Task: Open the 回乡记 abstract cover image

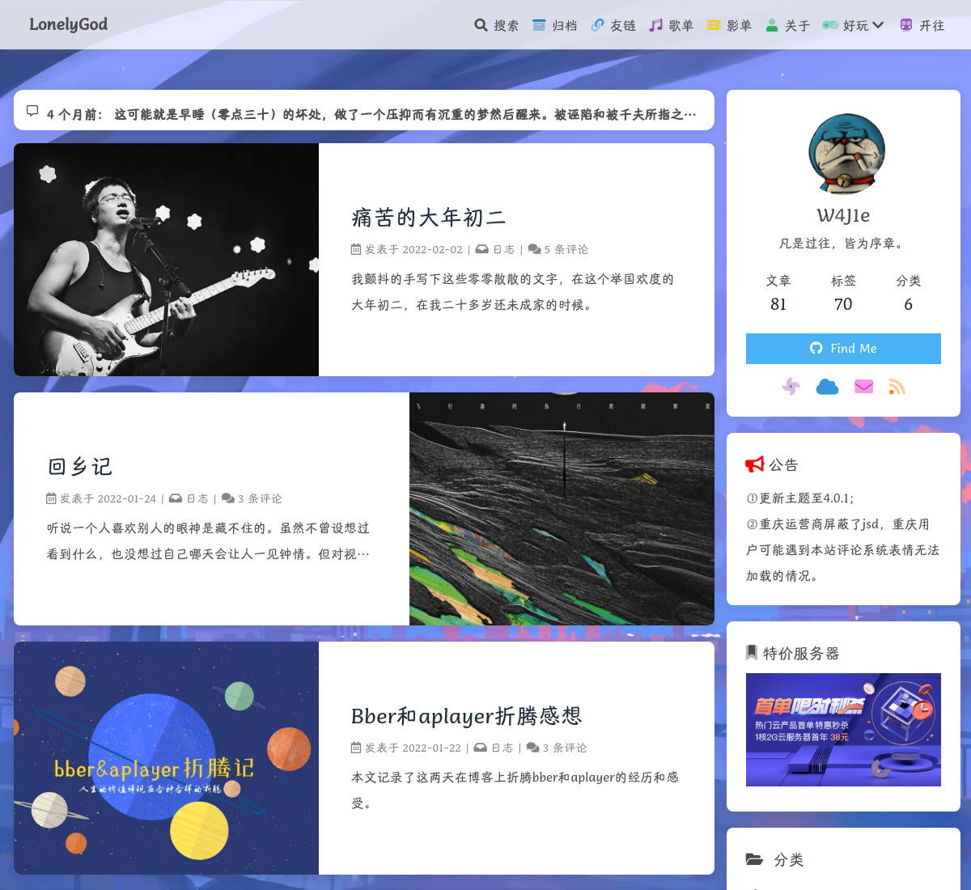Action: 562,509
